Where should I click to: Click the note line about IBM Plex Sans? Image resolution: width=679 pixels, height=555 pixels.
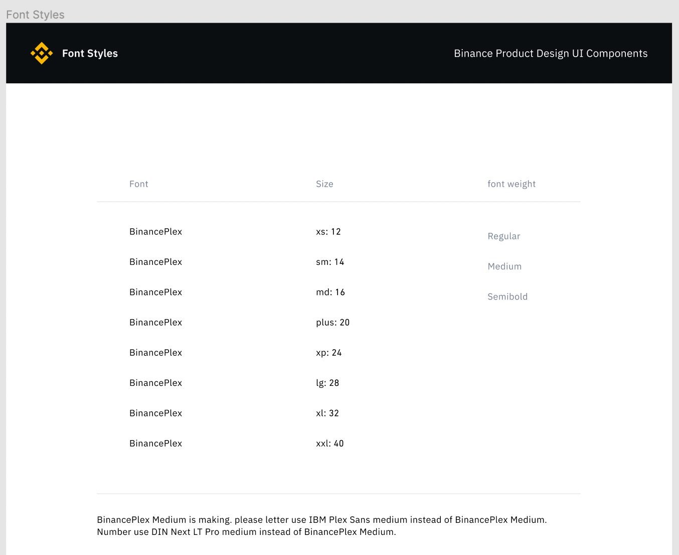pyautogui.click(x=322, y=520)
